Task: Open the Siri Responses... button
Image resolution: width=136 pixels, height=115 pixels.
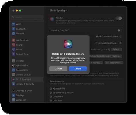Action: point(114,63)
